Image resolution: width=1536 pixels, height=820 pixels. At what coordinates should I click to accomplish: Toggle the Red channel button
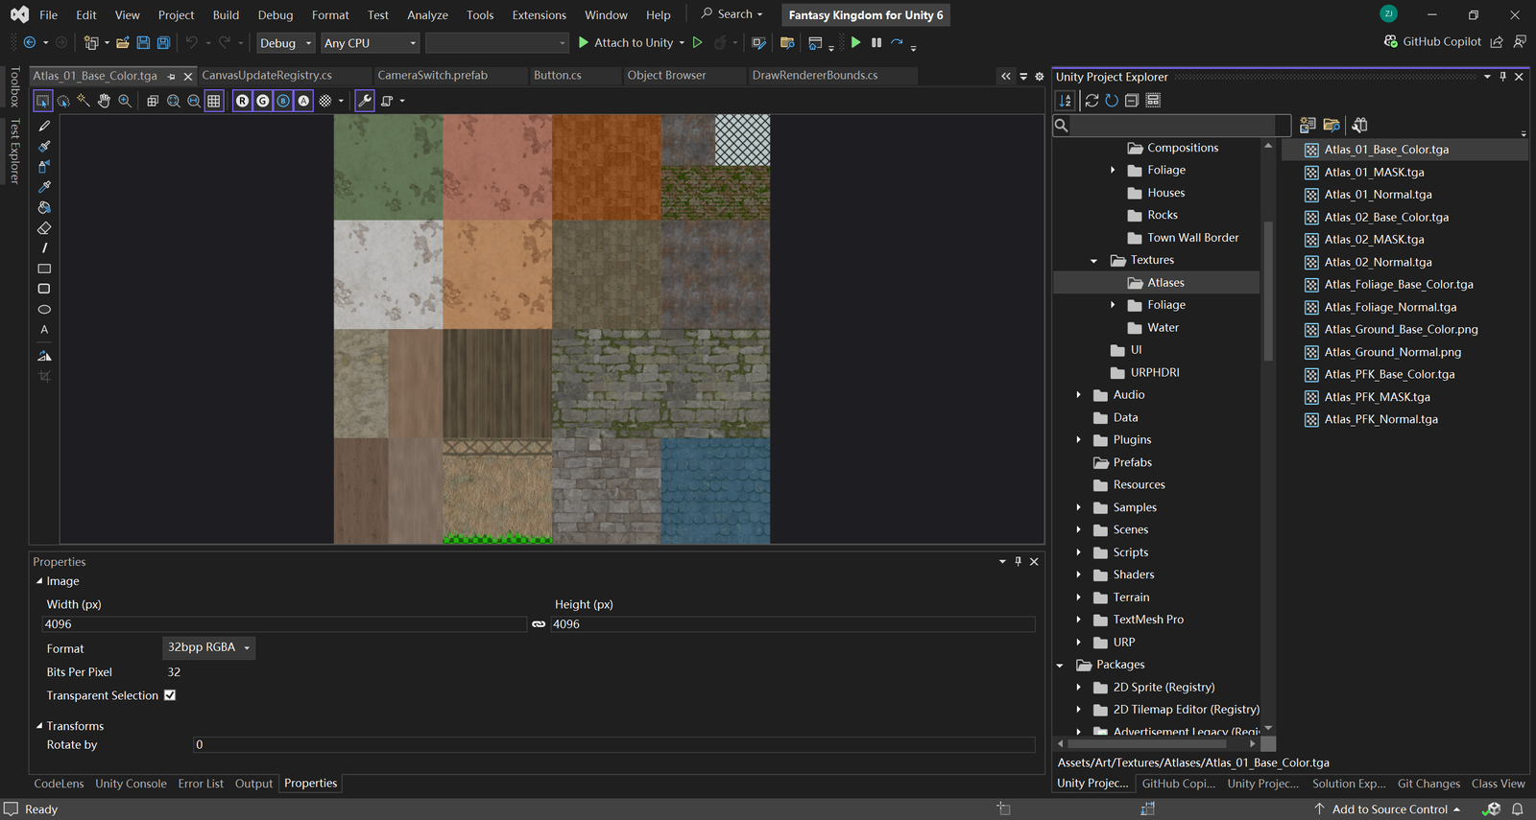pyautogui.click(x=242, y=101)
